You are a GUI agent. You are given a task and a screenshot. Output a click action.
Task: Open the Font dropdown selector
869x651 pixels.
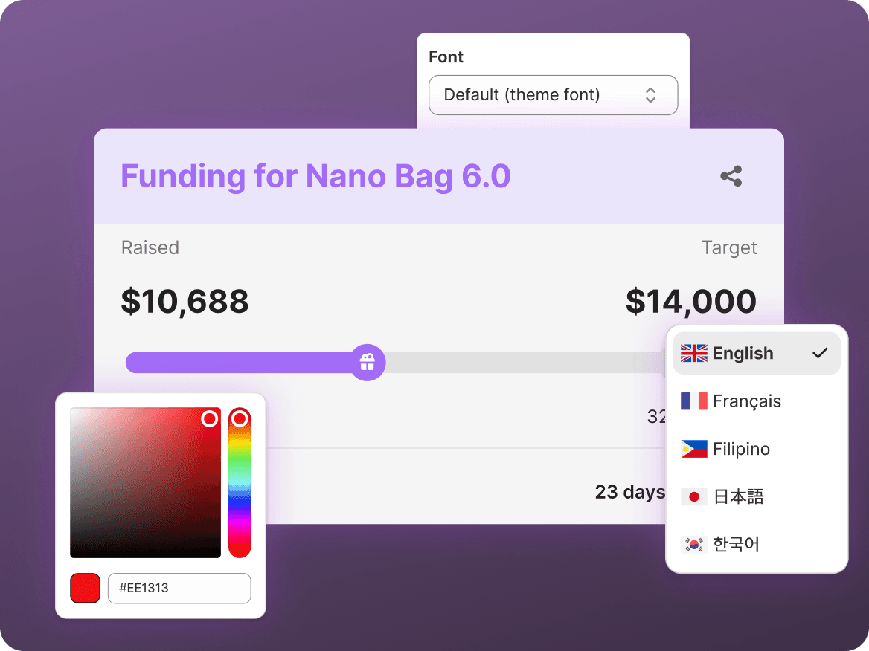click(553, 95)
